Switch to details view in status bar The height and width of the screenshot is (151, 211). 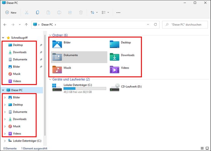pos(202,148)
